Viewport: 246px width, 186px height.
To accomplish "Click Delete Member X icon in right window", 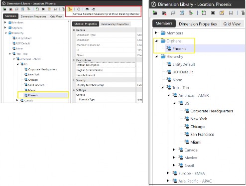I will (213, 13).
